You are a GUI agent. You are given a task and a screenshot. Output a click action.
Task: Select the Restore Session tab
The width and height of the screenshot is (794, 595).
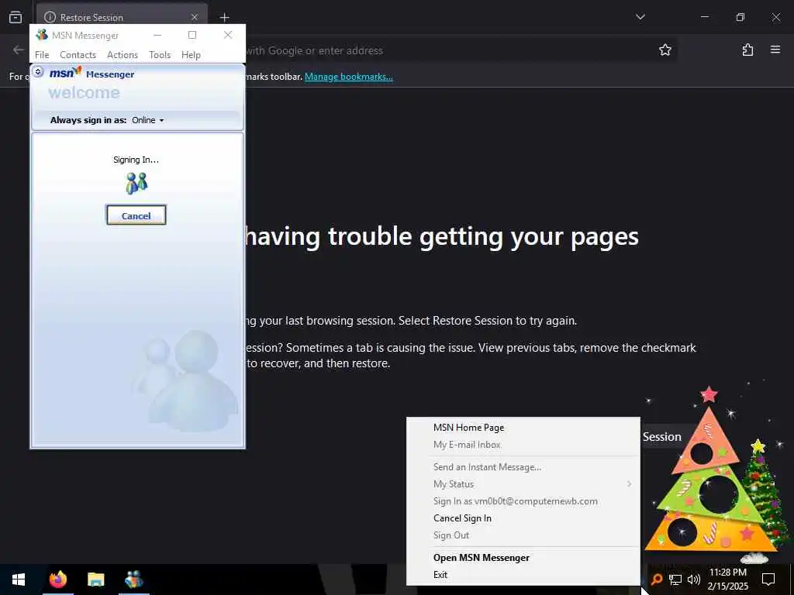(122, 17)
